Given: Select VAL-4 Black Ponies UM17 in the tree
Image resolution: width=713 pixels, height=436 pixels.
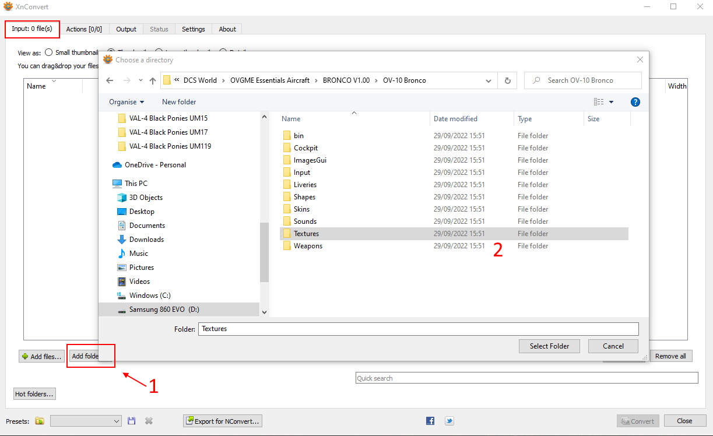Looking at the screenshot, I should [168, 132].
